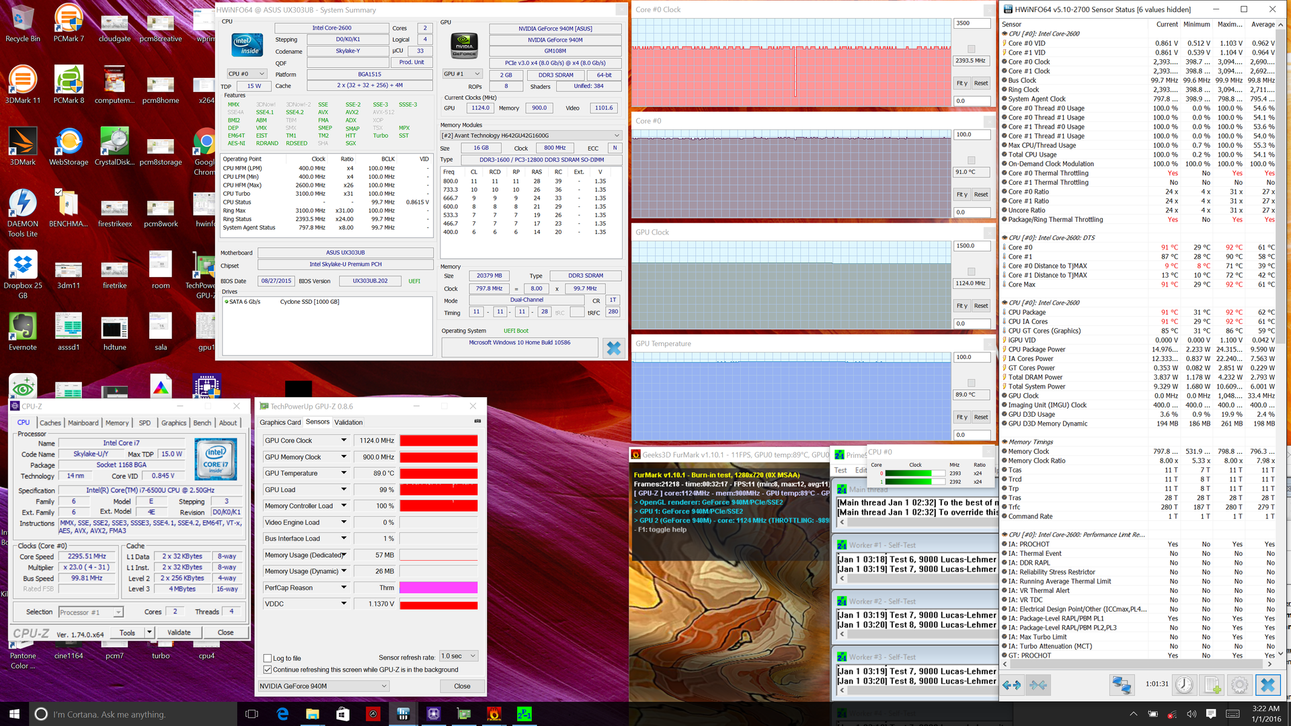Switch to the Bench tab in CPU-Z

[x=202, y=423]
